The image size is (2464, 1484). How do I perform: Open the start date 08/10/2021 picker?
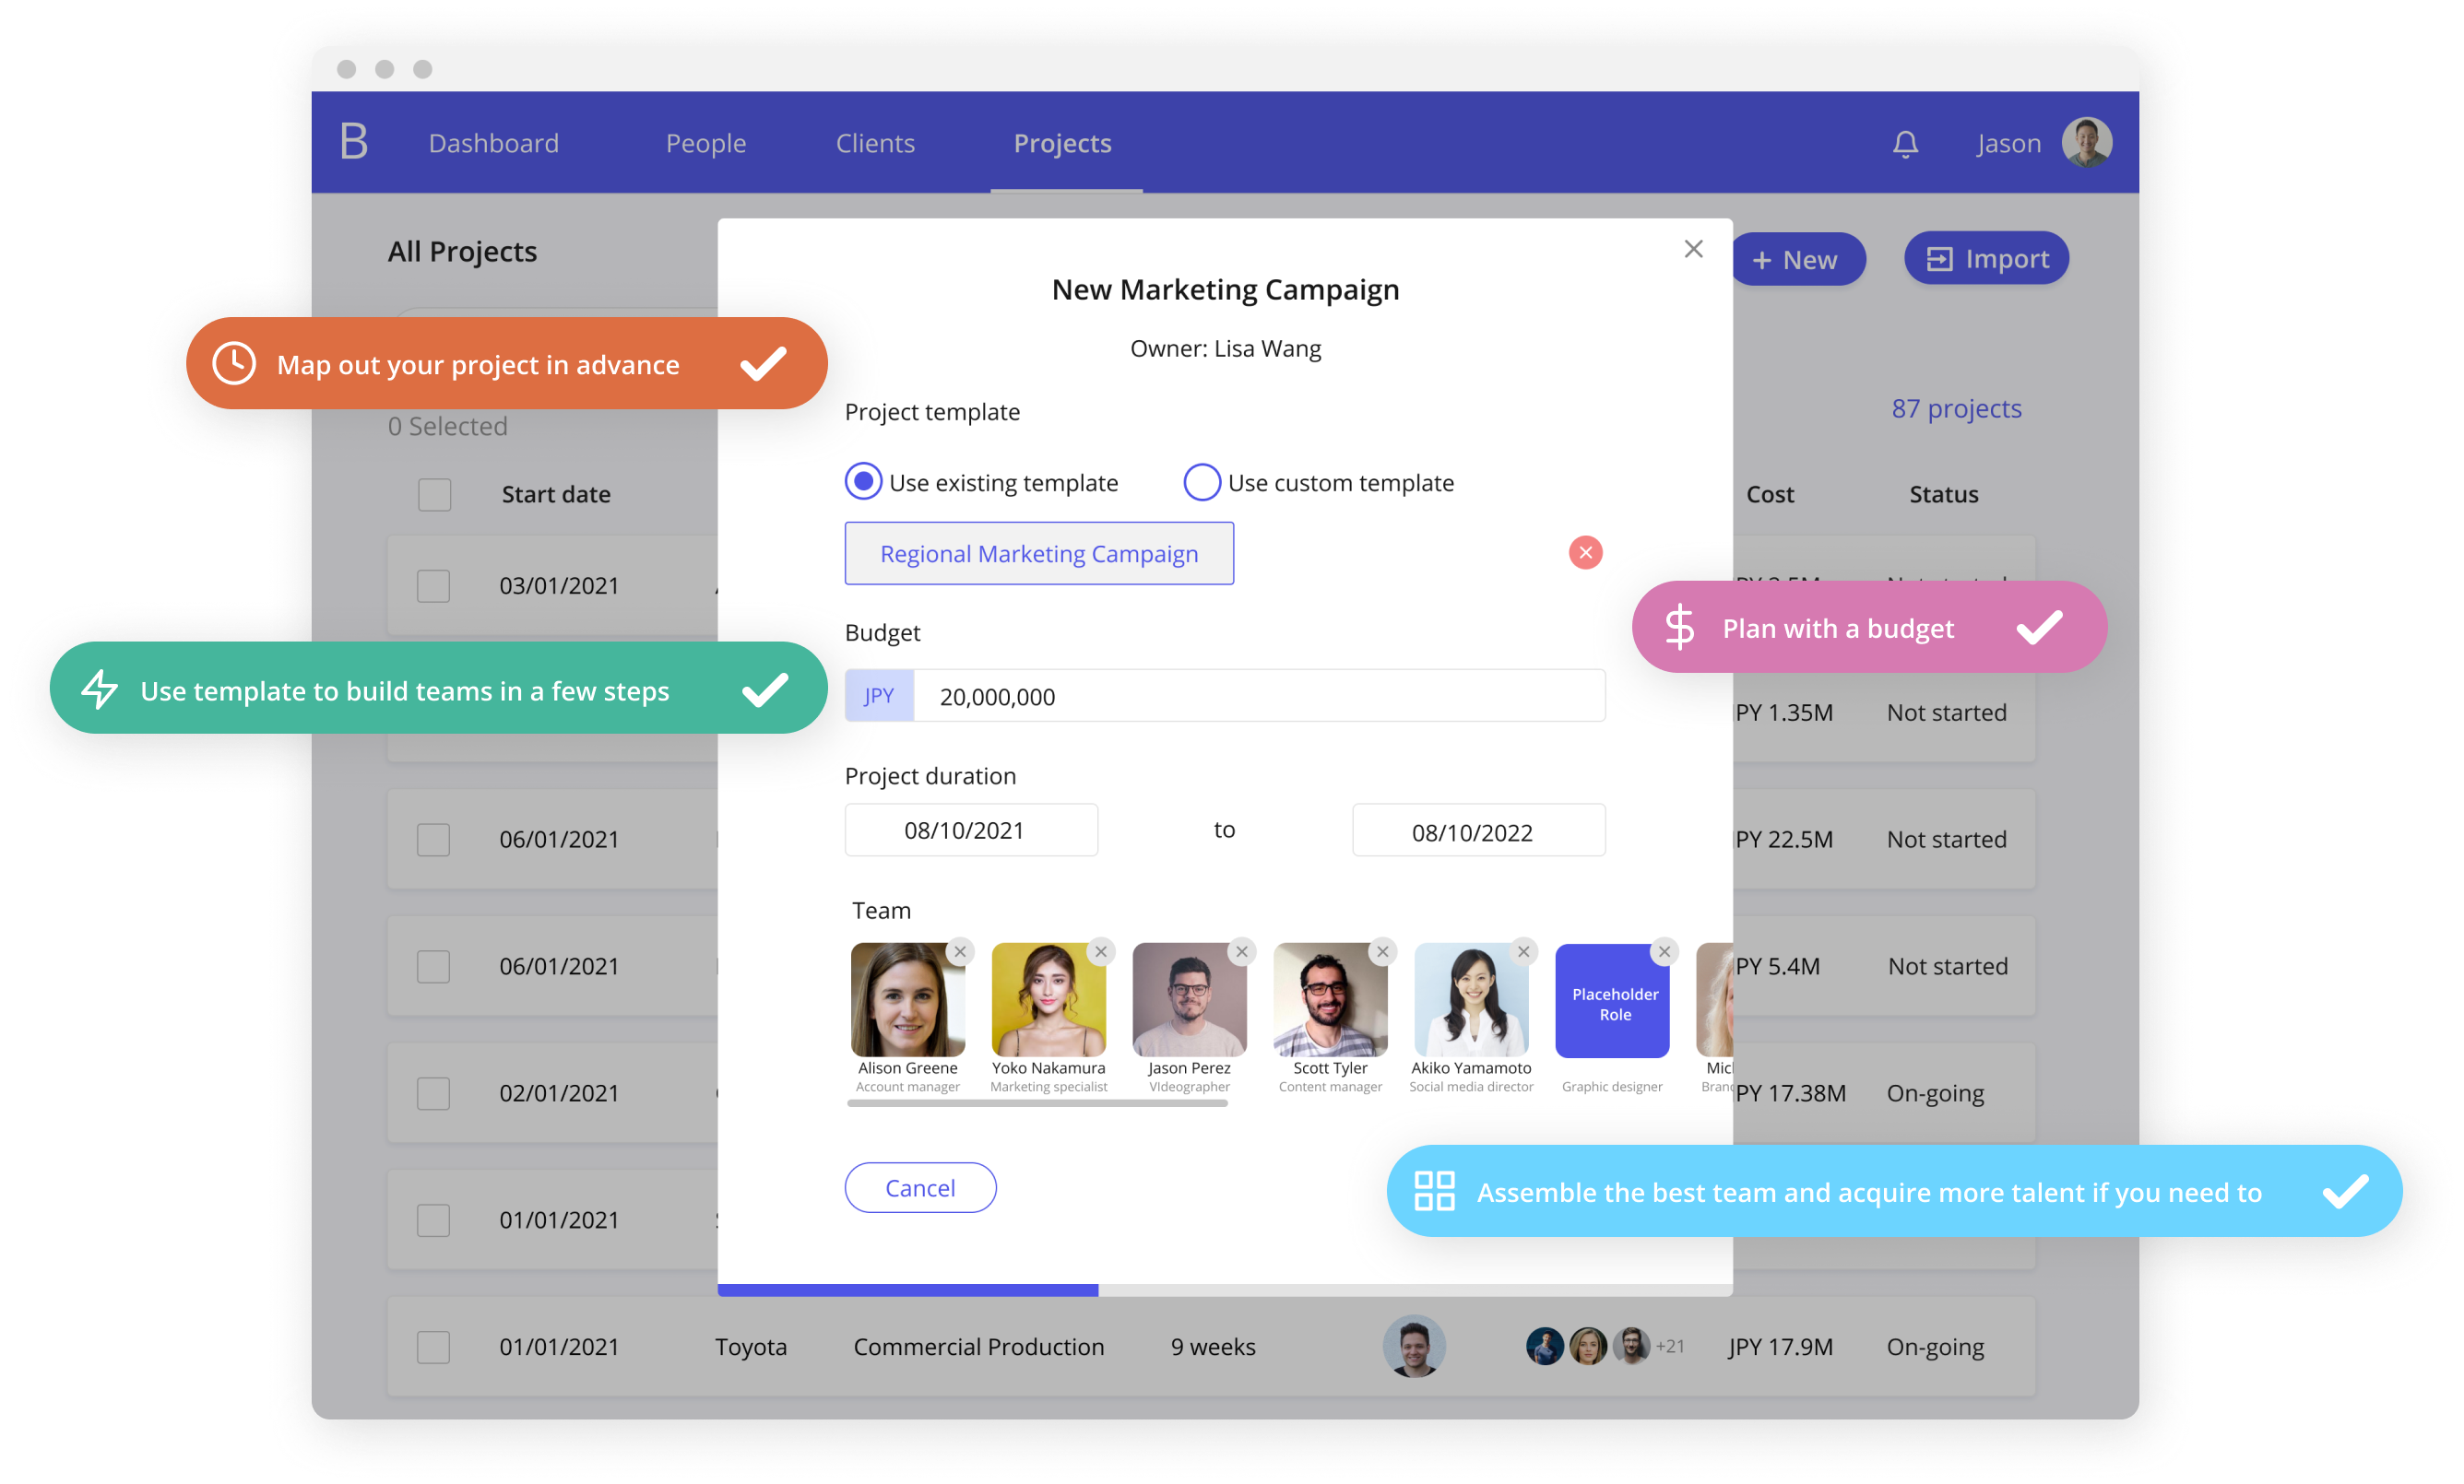coord(971,830)
